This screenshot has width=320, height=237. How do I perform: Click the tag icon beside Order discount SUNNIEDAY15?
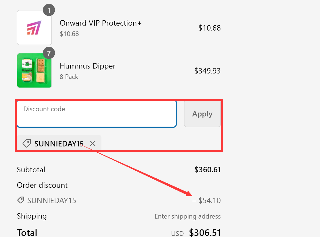coord(21,200)
